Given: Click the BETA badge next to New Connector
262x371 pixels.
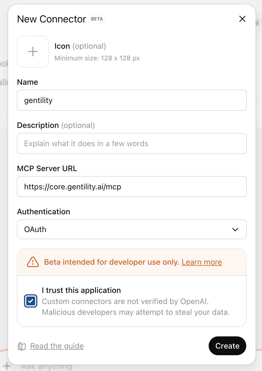Looking at the screenshot, I should tap(97, 19).
